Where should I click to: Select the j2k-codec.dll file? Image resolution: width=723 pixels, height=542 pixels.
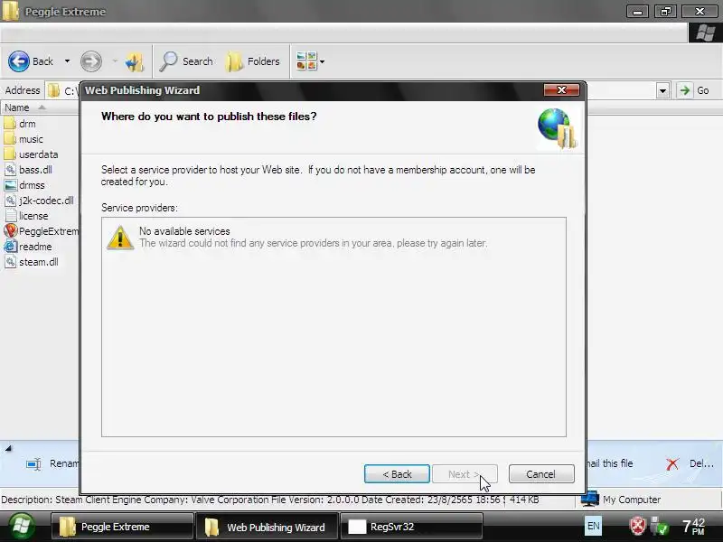click(39, 201)
